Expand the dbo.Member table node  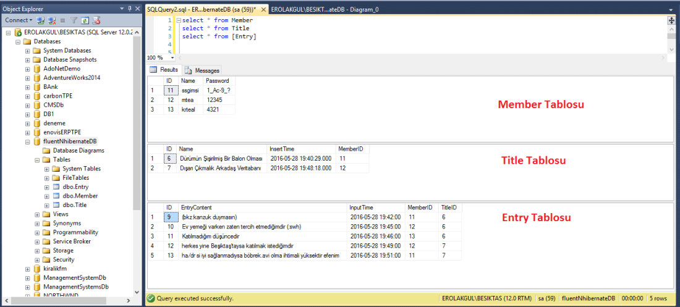[46, 196]
